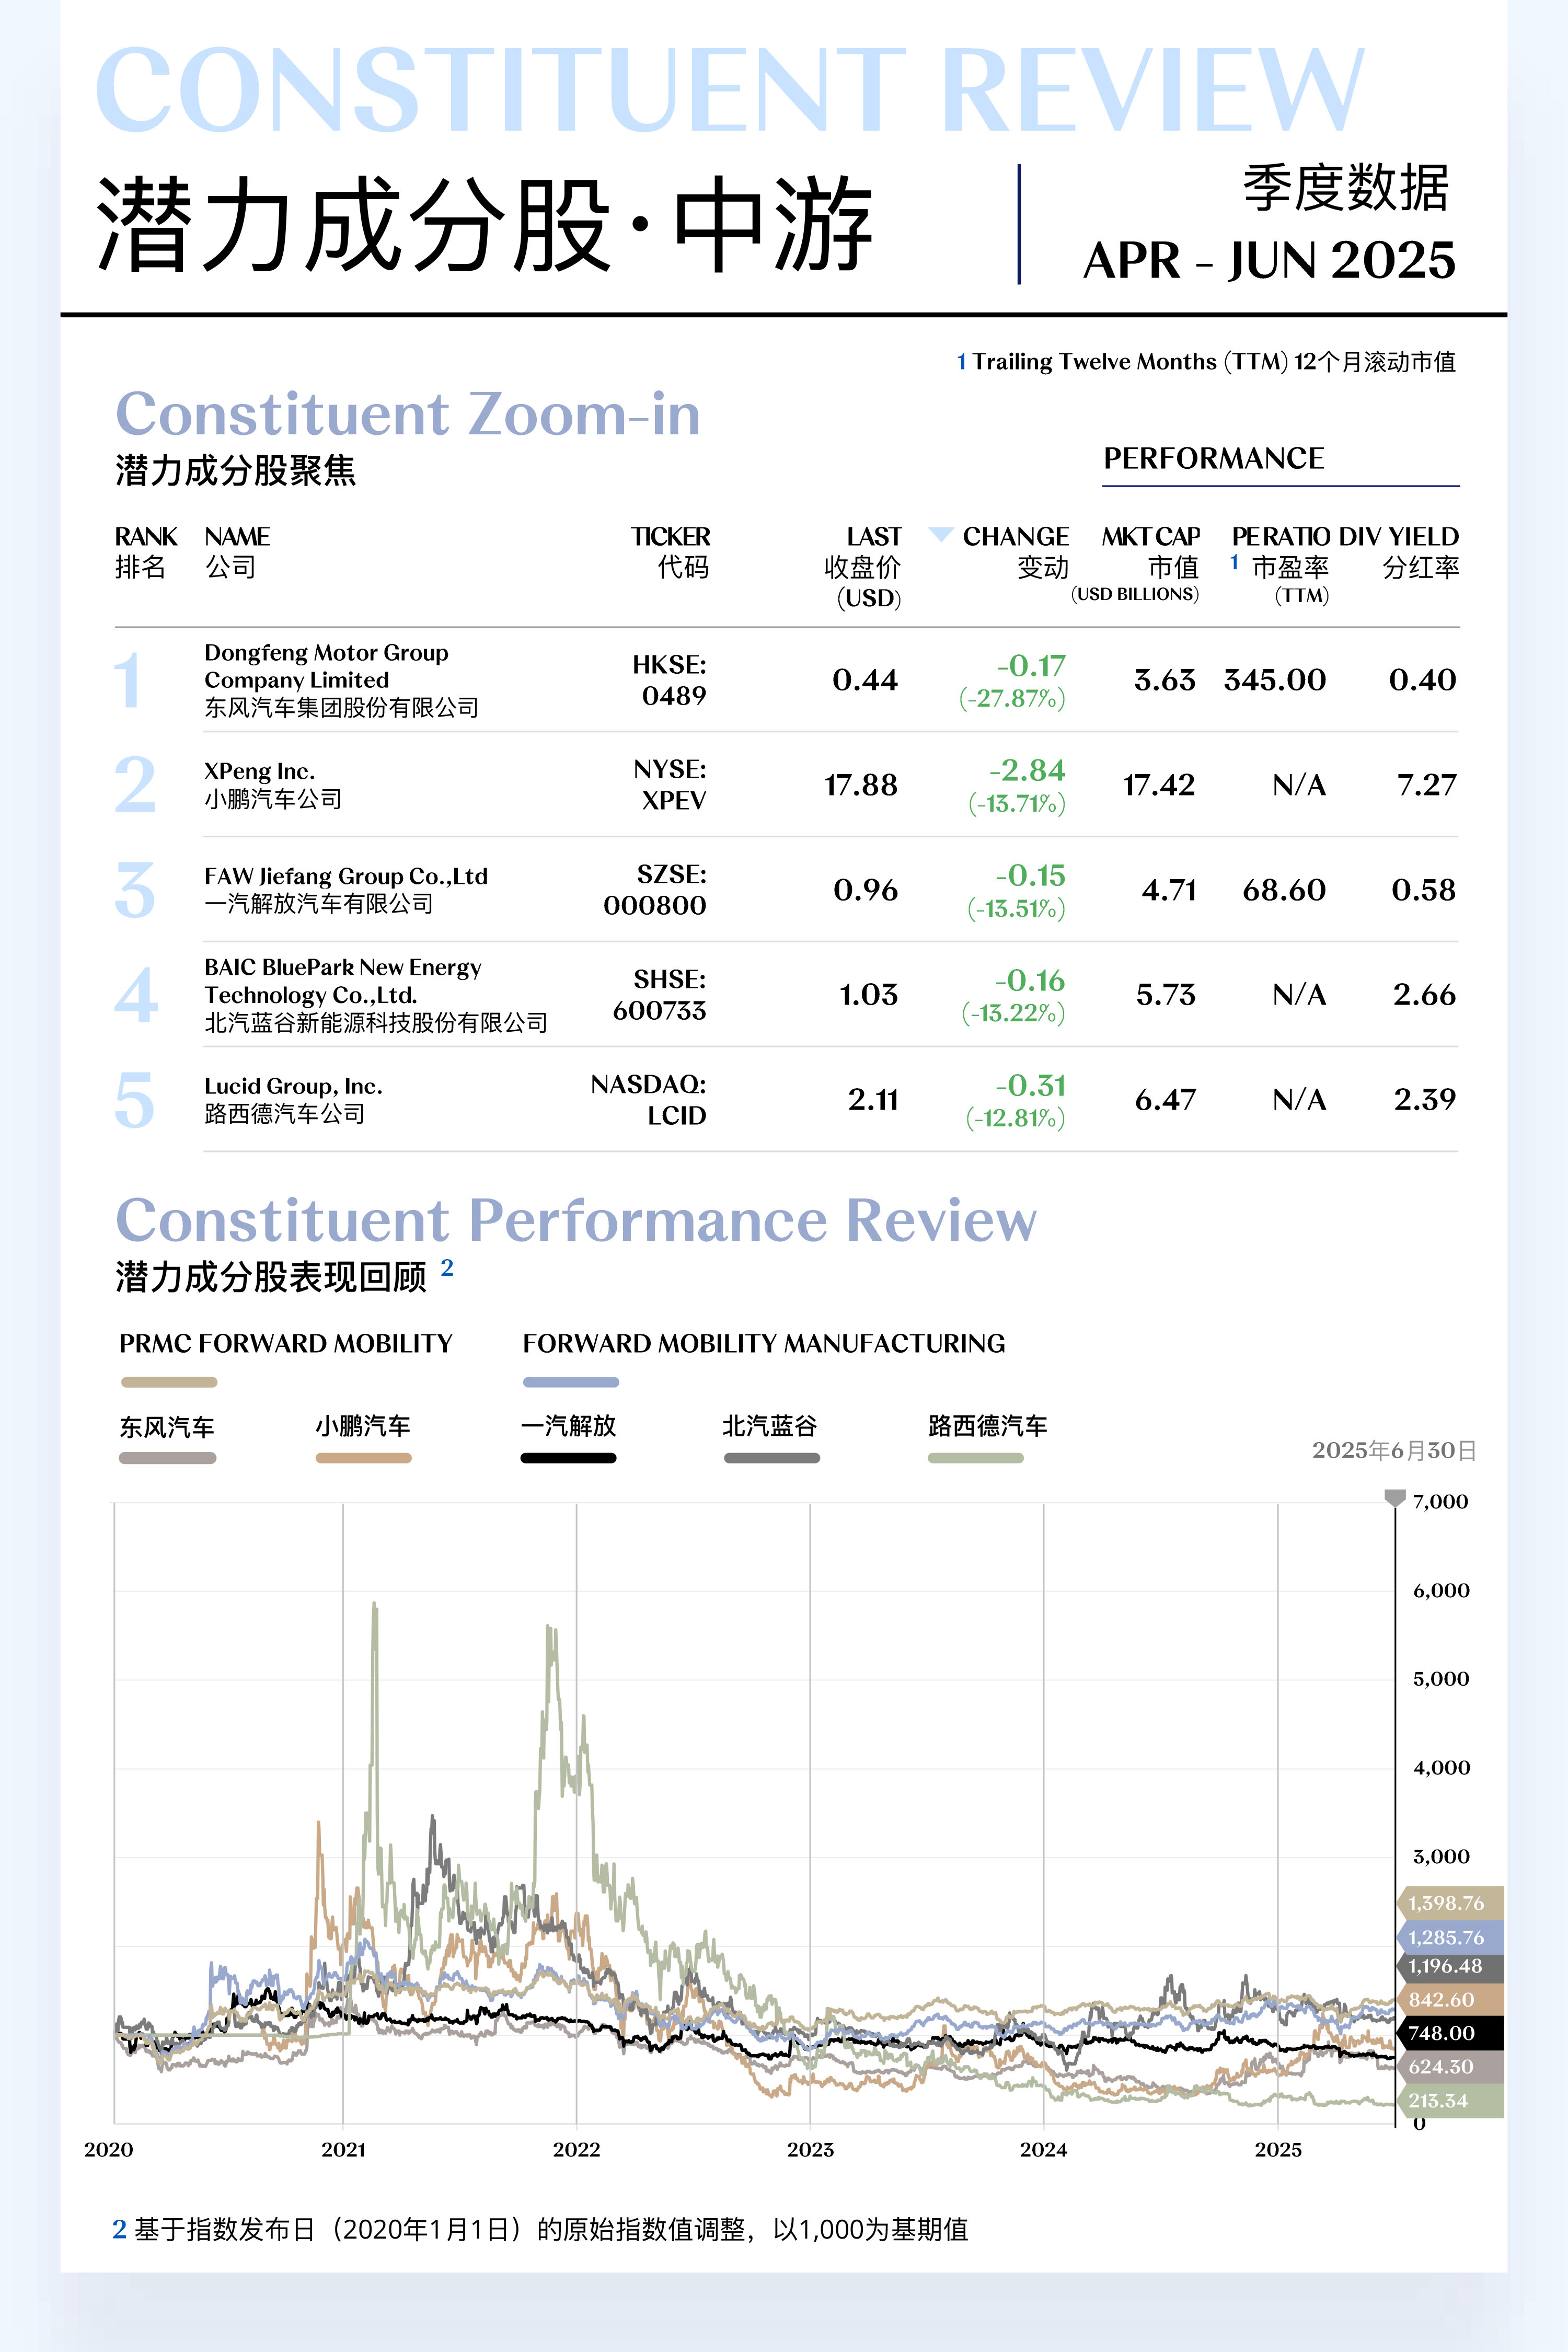Click the date marker above the chart
The image size is (1568, 2352).
(x=1394, y=1497)
